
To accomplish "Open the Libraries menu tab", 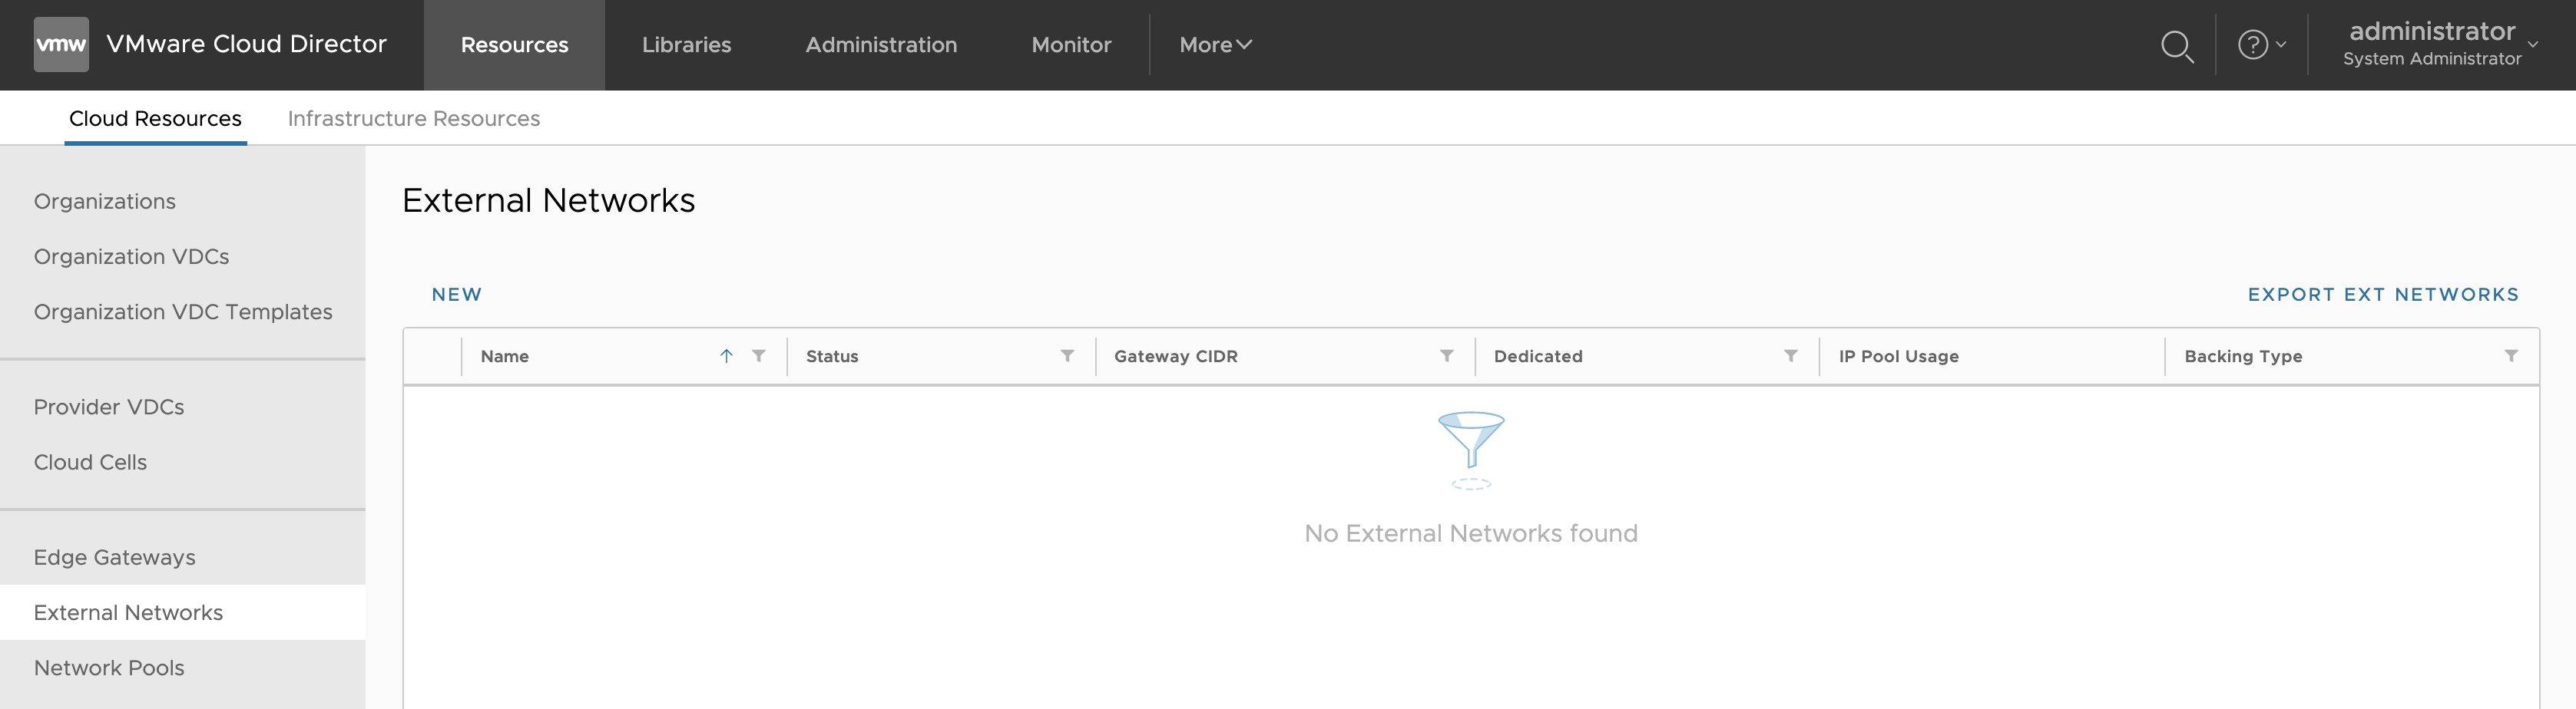I will point(686,45).
